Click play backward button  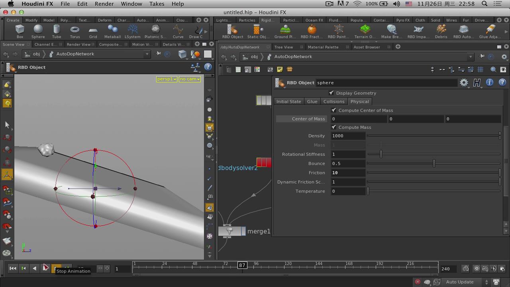[35, 268]
